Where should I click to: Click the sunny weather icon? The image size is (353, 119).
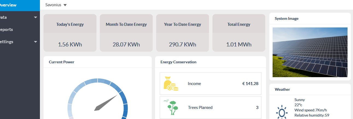[282, 112]
